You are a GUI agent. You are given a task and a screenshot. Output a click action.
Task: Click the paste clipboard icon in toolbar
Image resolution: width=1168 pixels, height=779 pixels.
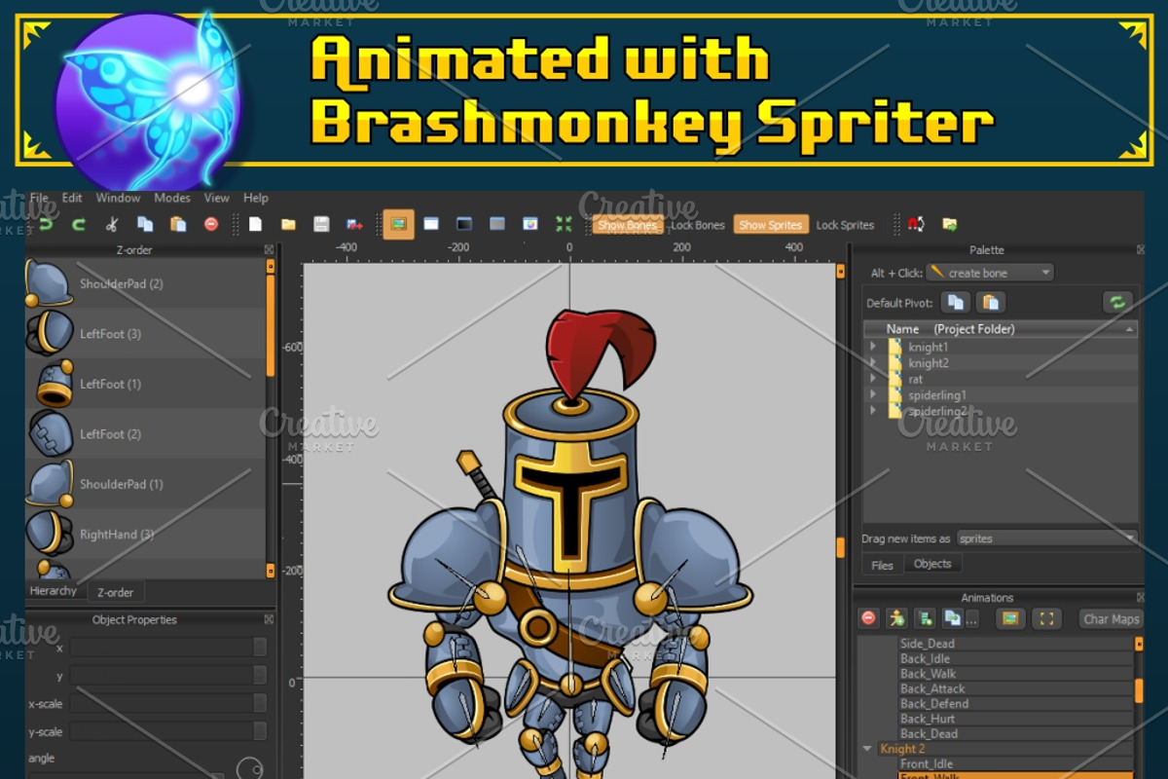point(178,225)
